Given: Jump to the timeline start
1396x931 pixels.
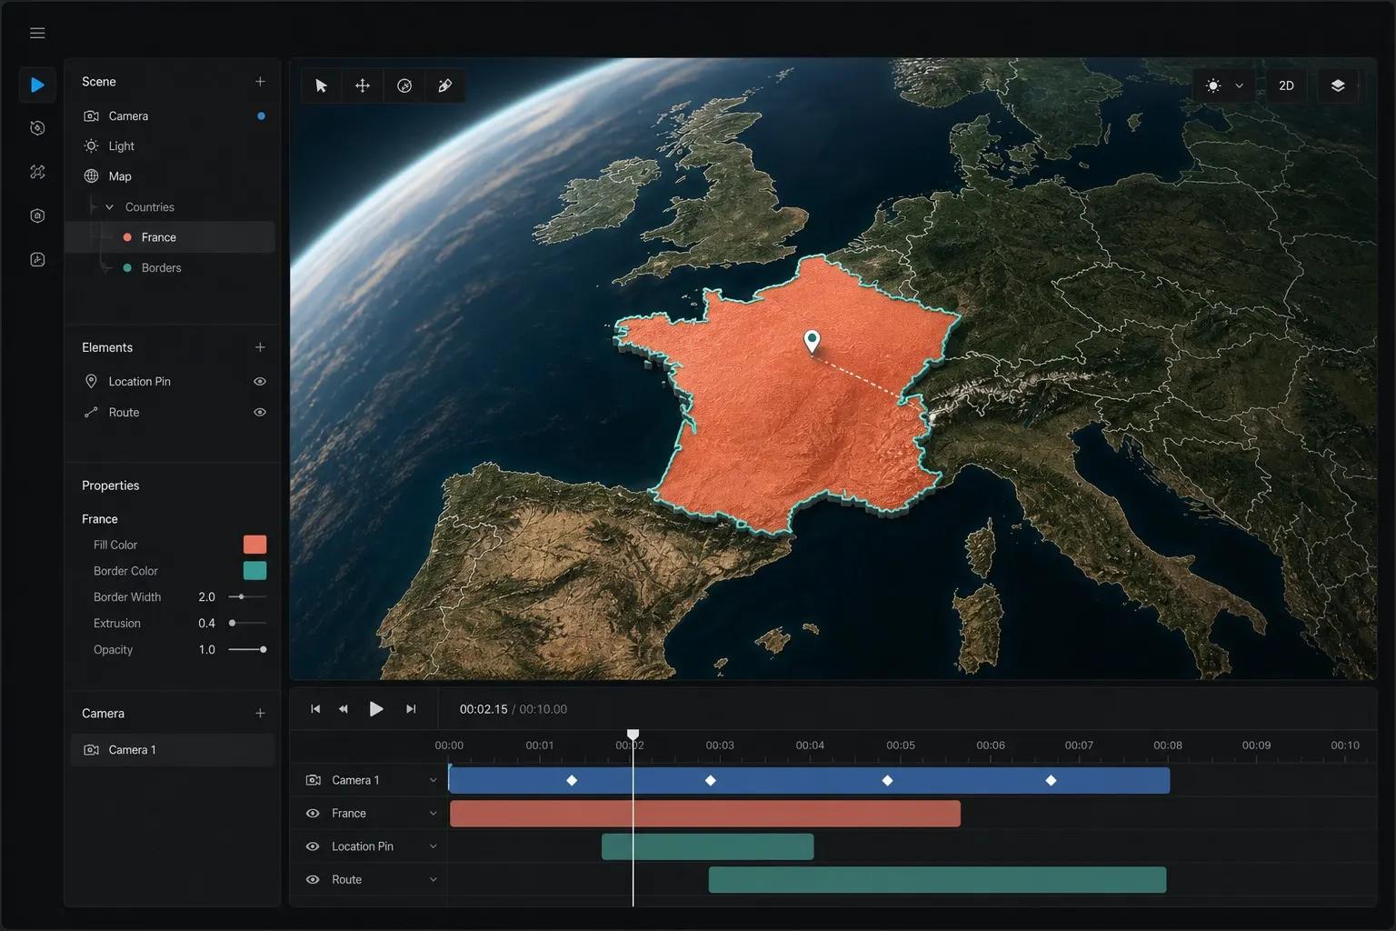Looking at the screenshot, I should (x=315, y=709).
